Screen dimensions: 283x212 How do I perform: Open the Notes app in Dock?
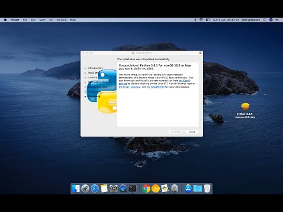point(104,188)
